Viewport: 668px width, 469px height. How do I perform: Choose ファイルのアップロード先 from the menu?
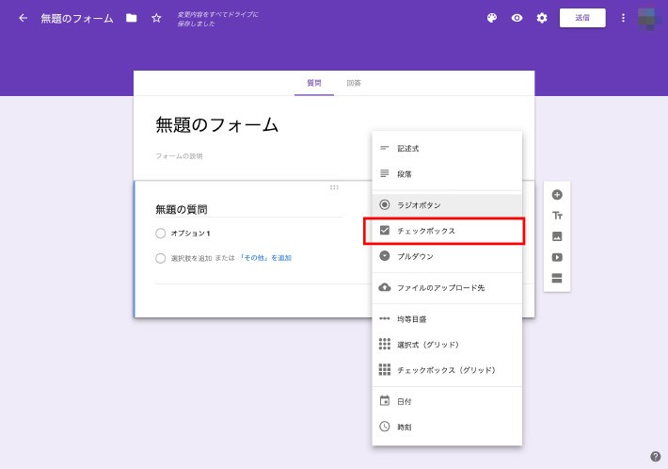(x=447, y=288)
